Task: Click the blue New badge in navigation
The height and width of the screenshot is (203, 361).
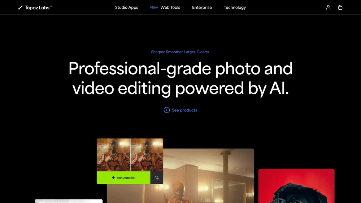Action: click(154, 7)
